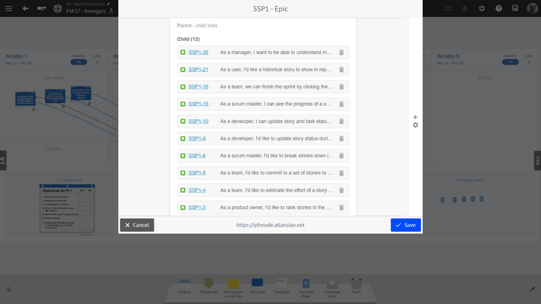Open your user avatar profile
This screenshot has width=541, height=304.
[532, 8]
